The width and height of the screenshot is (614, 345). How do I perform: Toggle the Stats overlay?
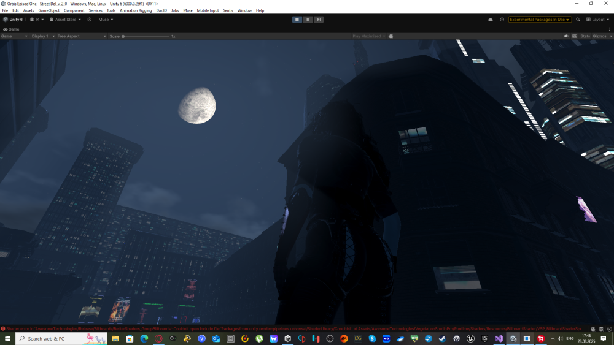[585, 36]
